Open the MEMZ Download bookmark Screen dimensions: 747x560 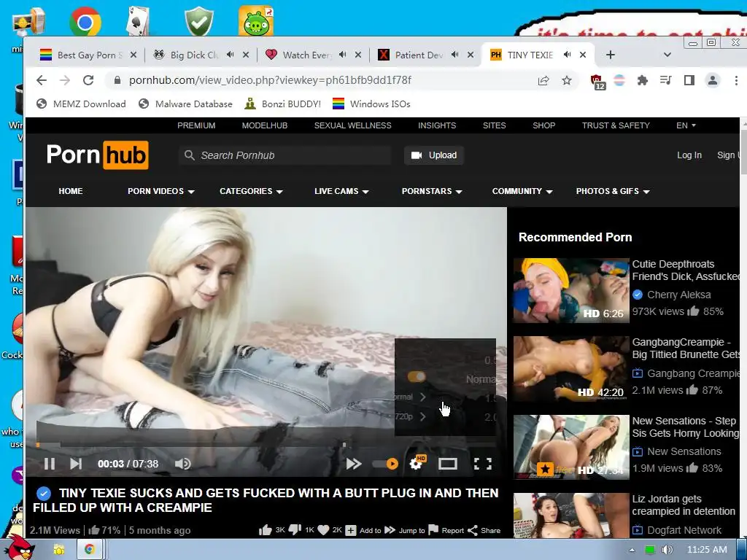click(x=82, y=104)
